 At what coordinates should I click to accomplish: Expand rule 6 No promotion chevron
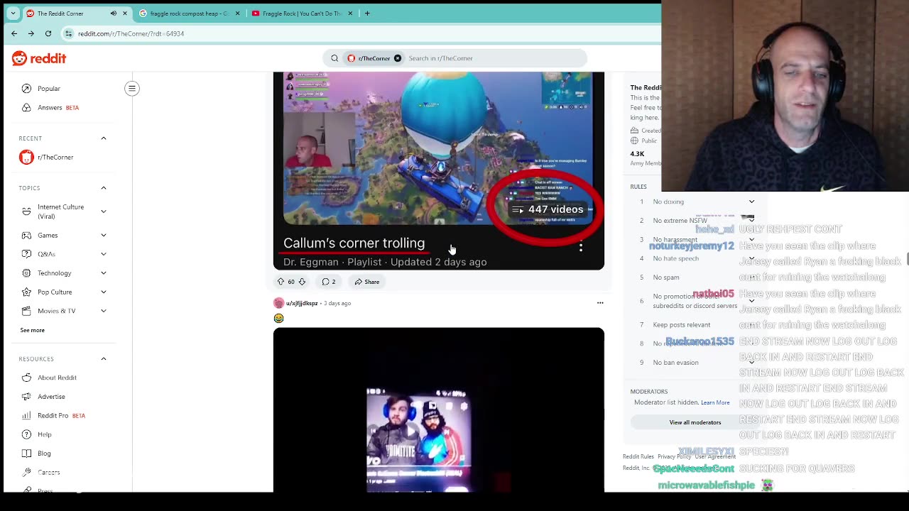point(751,301)
